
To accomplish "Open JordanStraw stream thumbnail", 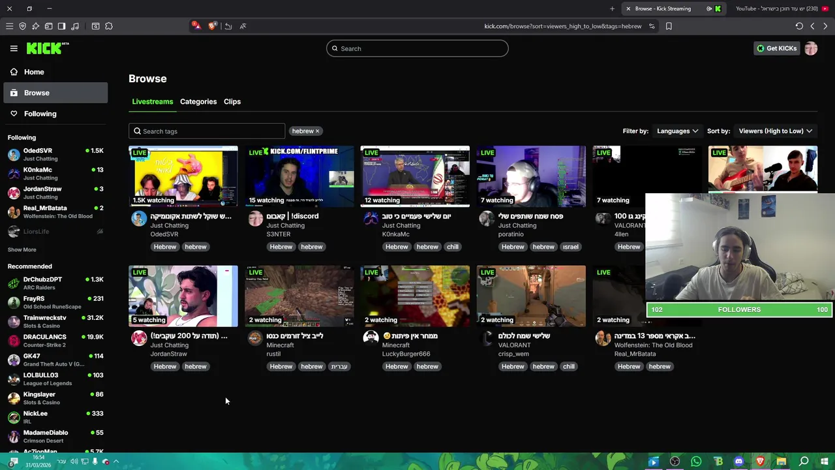I will pos(183,296).
